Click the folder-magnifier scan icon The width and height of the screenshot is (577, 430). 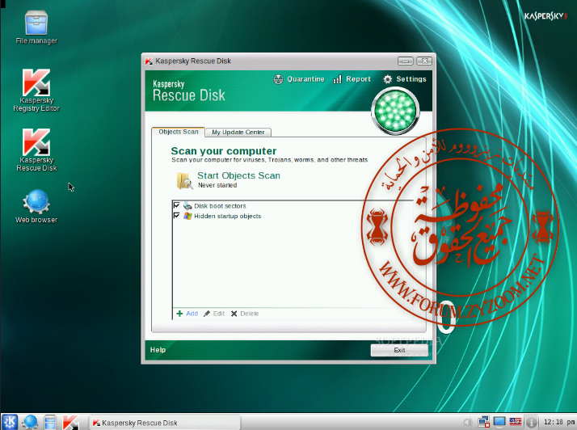click(x=185, y=180)
